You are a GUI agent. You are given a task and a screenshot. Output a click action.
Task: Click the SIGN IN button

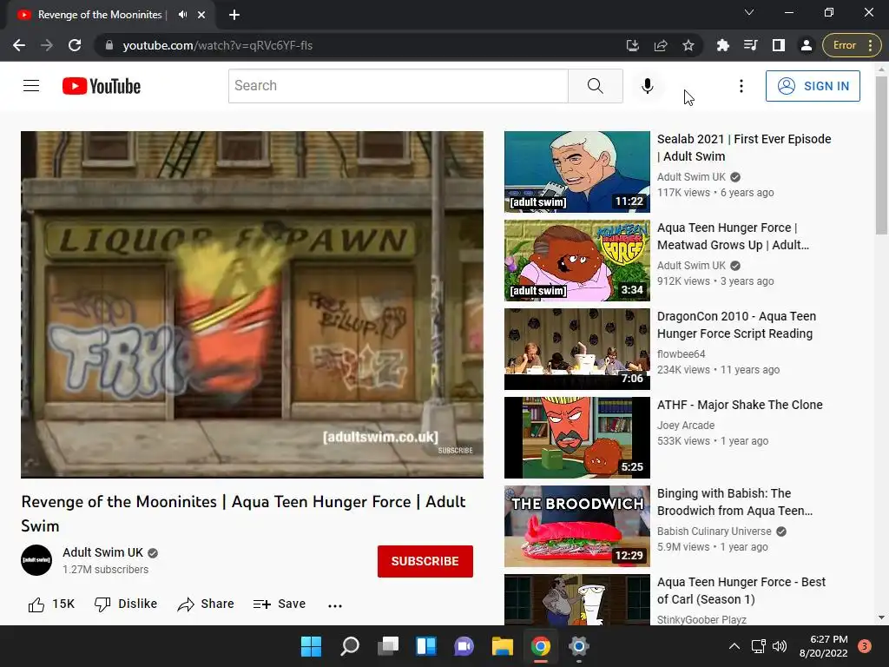click(x=813, y=86)
